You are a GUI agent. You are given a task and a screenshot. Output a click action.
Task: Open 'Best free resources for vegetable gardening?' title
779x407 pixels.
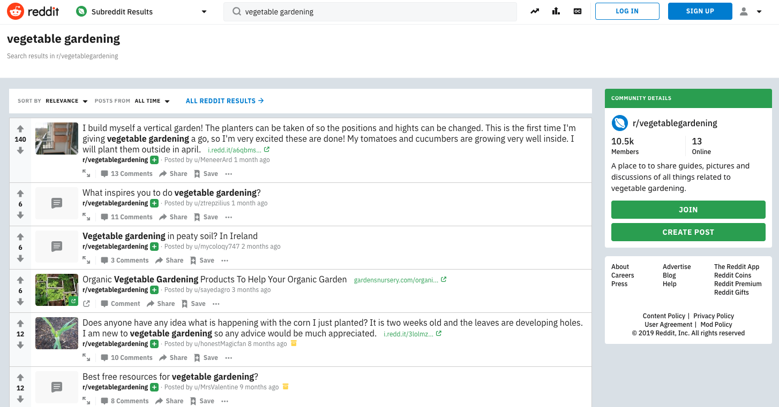pos(170,377)
